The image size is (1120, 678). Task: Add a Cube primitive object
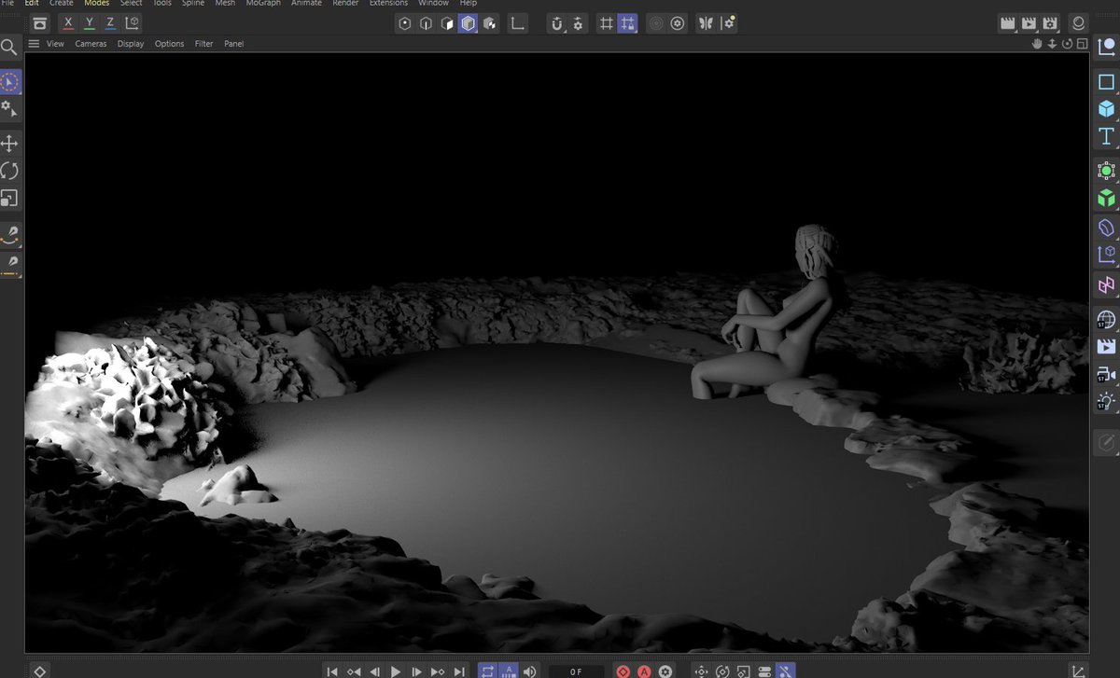coord(1106,109)
